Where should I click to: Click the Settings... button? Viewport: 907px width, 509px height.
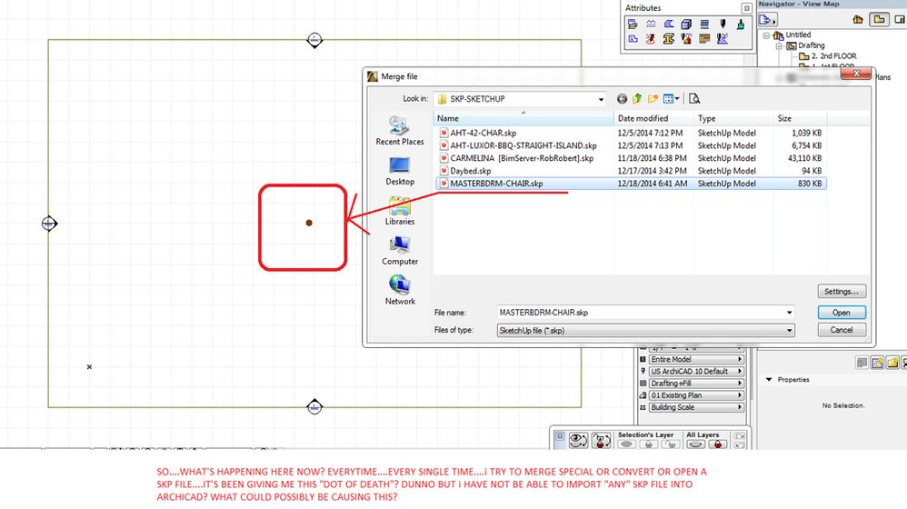[842, 292]
